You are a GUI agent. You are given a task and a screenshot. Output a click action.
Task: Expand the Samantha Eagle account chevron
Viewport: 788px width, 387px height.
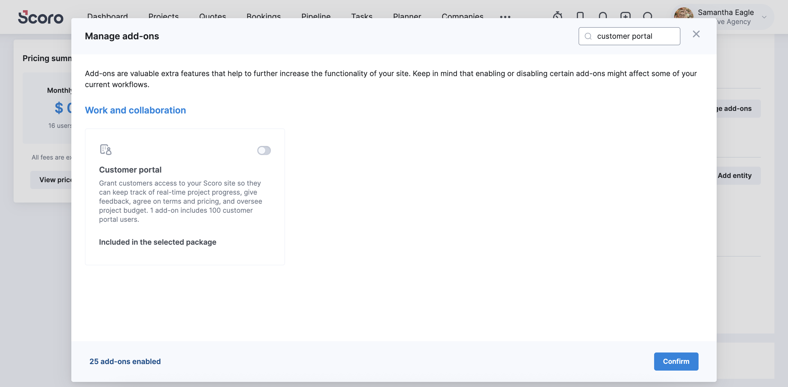[764, 17]
